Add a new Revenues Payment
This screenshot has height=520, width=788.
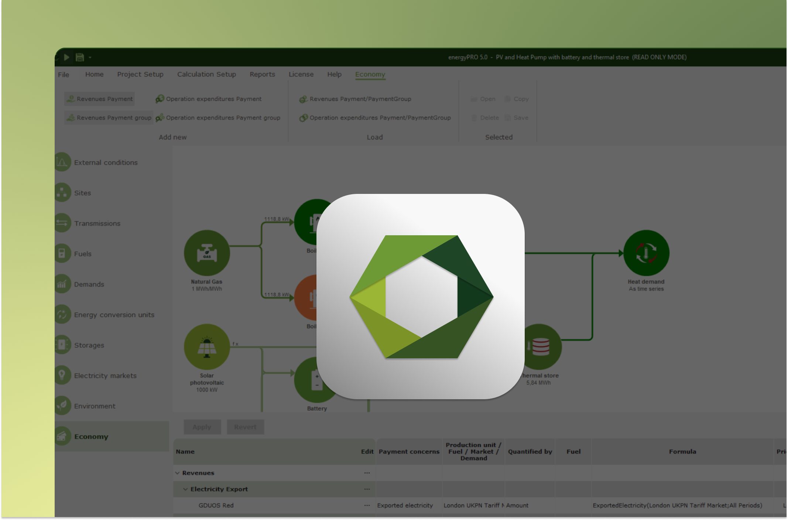(x=99, y=99)
